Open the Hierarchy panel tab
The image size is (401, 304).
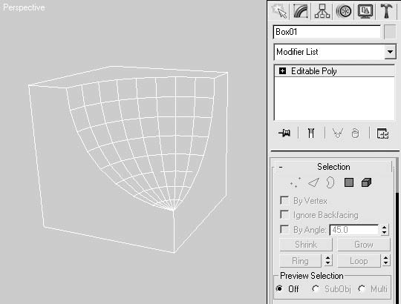click(x=322, y=11)
